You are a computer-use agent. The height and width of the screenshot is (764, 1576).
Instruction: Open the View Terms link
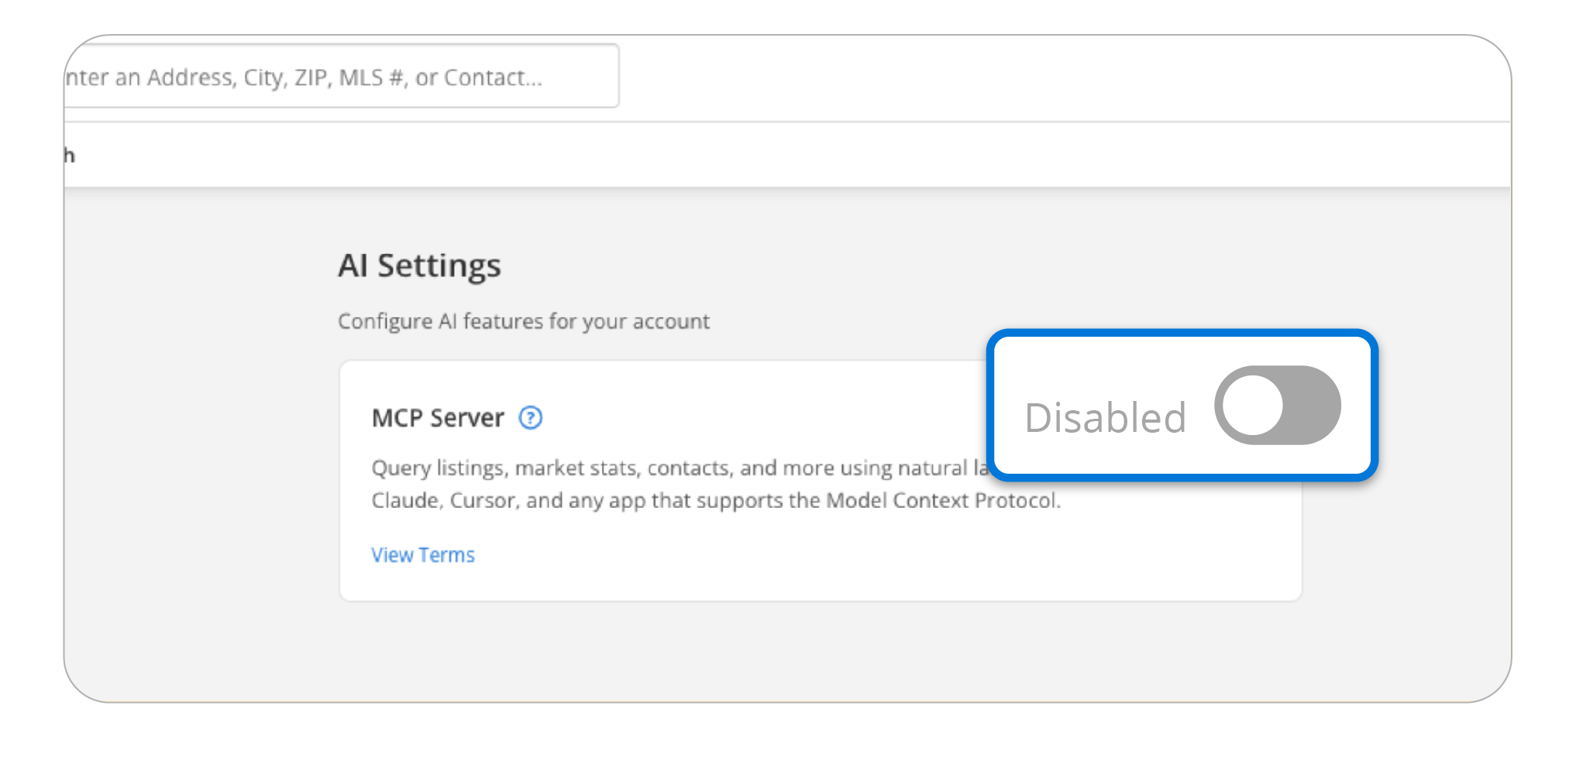[423, 555]
